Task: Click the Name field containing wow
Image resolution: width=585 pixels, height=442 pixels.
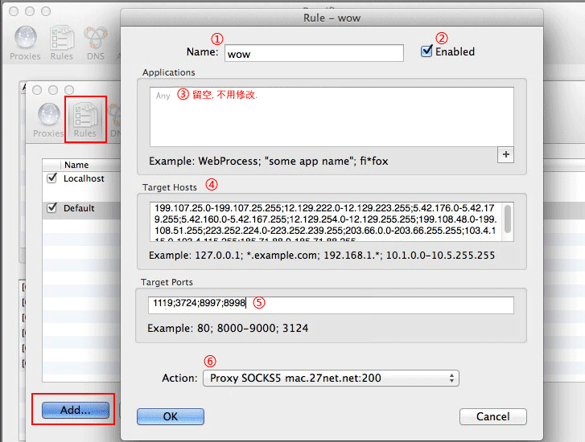Action: point(313,53)
